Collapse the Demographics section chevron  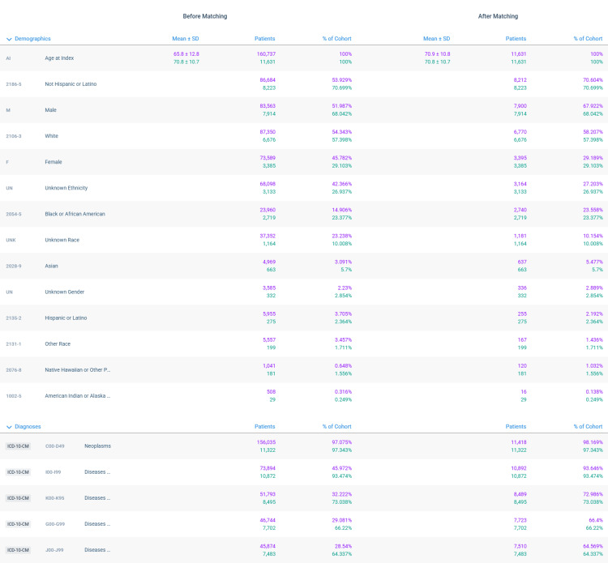(9, 39)
